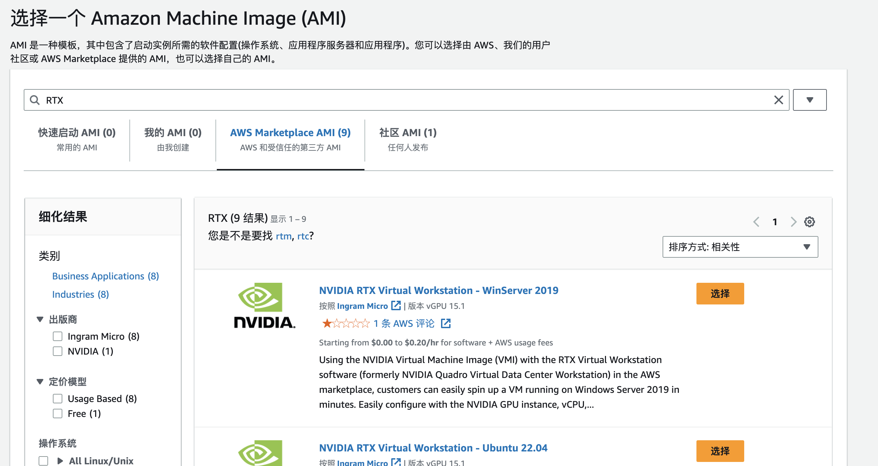Click the rtc suggestion link
The image size is (878, 466).
[x=303, y=236]
